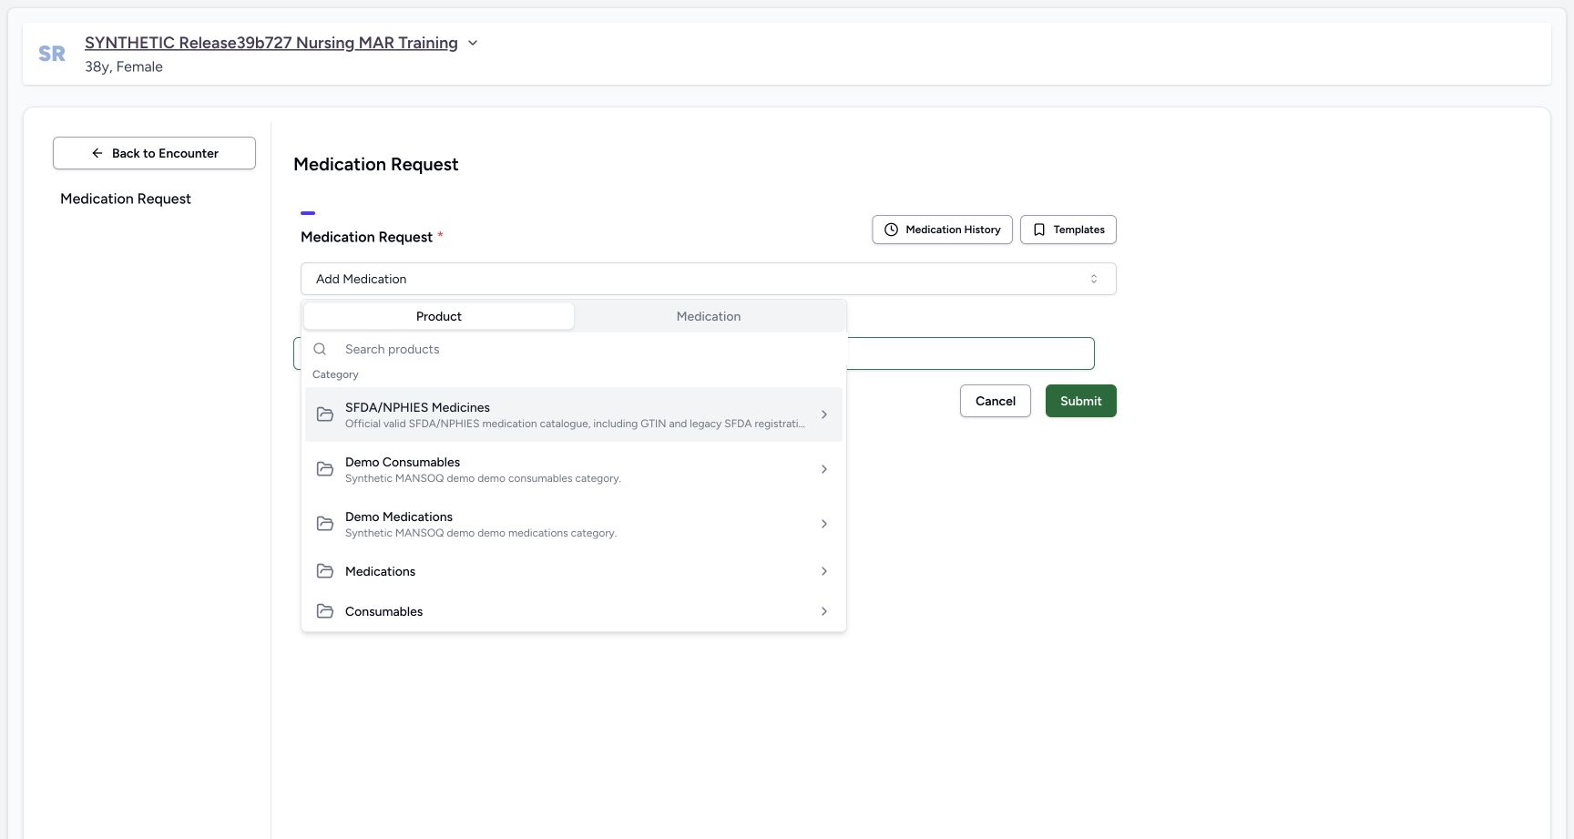Expand Consumables row chevron
1574x839 pixels.
pos(824,611)
